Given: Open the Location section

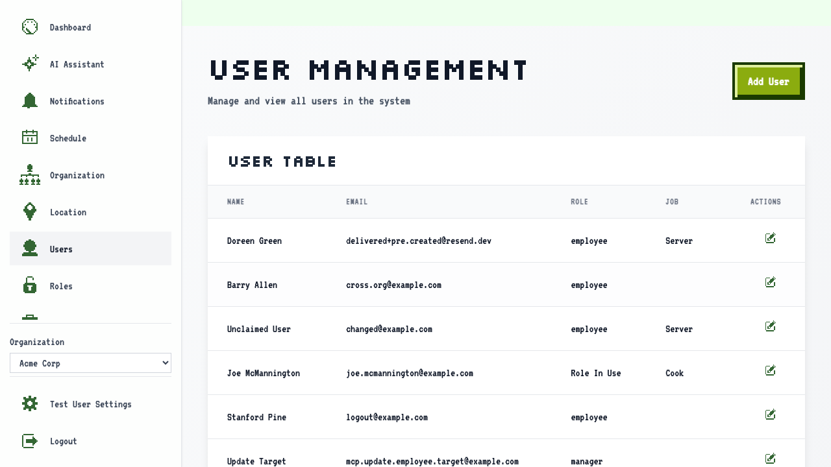Looking at the screenshot, I should pos(90,212).
